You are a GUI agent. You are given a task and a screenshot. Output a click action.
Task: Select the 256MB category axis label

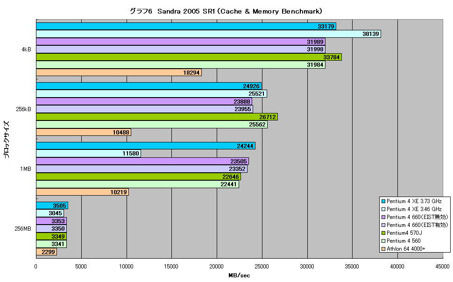23,229
